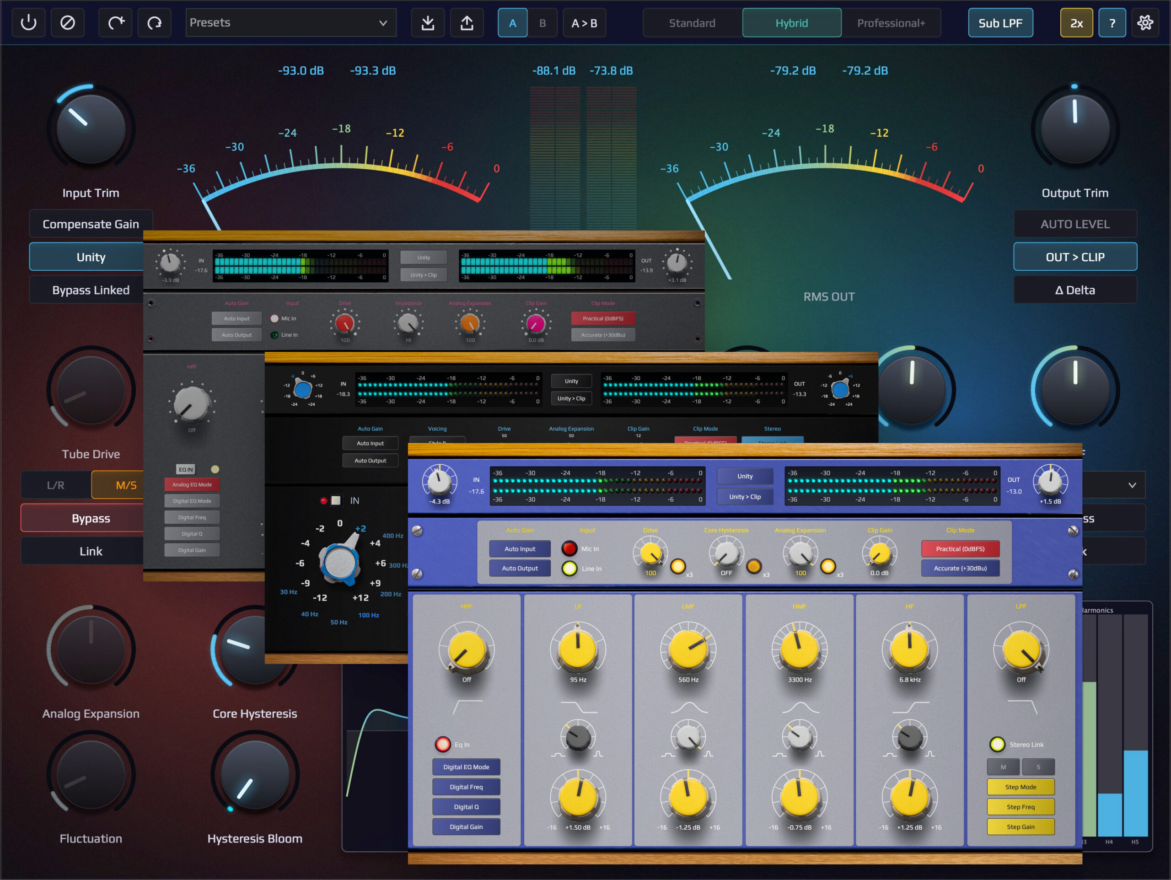
Task: Click the S button in LPF section
Action: click(x=1038, y=767)
